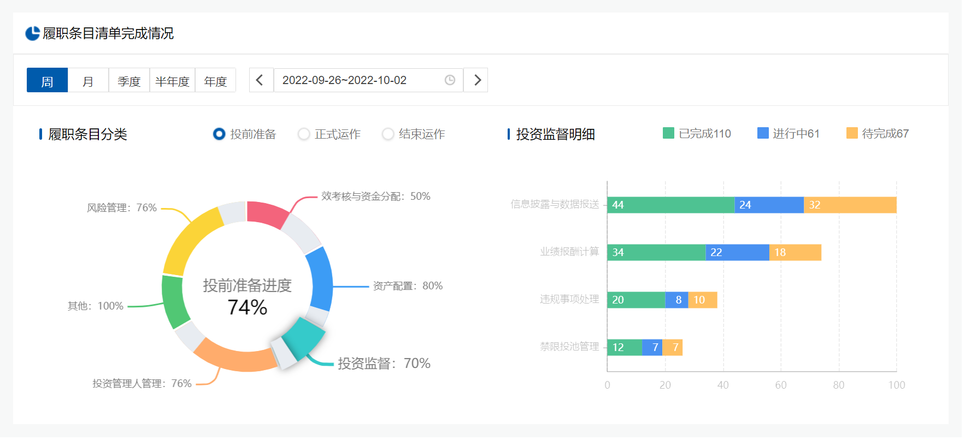
Task: Click the section heading 投资监督明细
Action: pos(556,134)
